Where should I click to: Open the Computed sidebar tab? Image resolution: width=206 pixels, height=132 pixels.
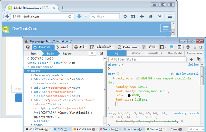point(136,53)
